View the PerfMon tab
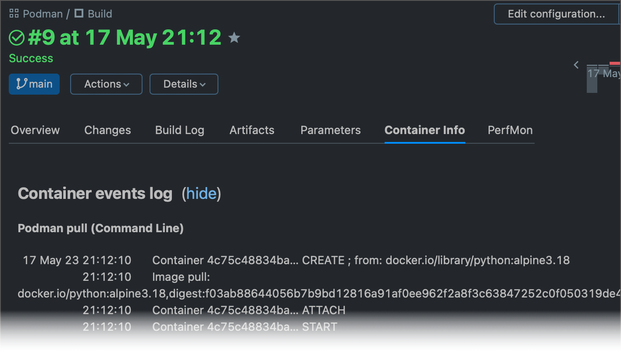The height and width of the screenshot is (354, 621). click(x=510, y=130)
